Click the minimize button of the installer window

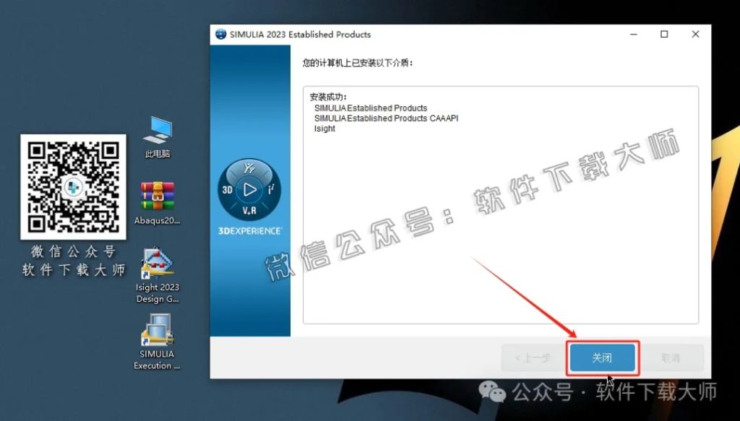pos(633,34)
